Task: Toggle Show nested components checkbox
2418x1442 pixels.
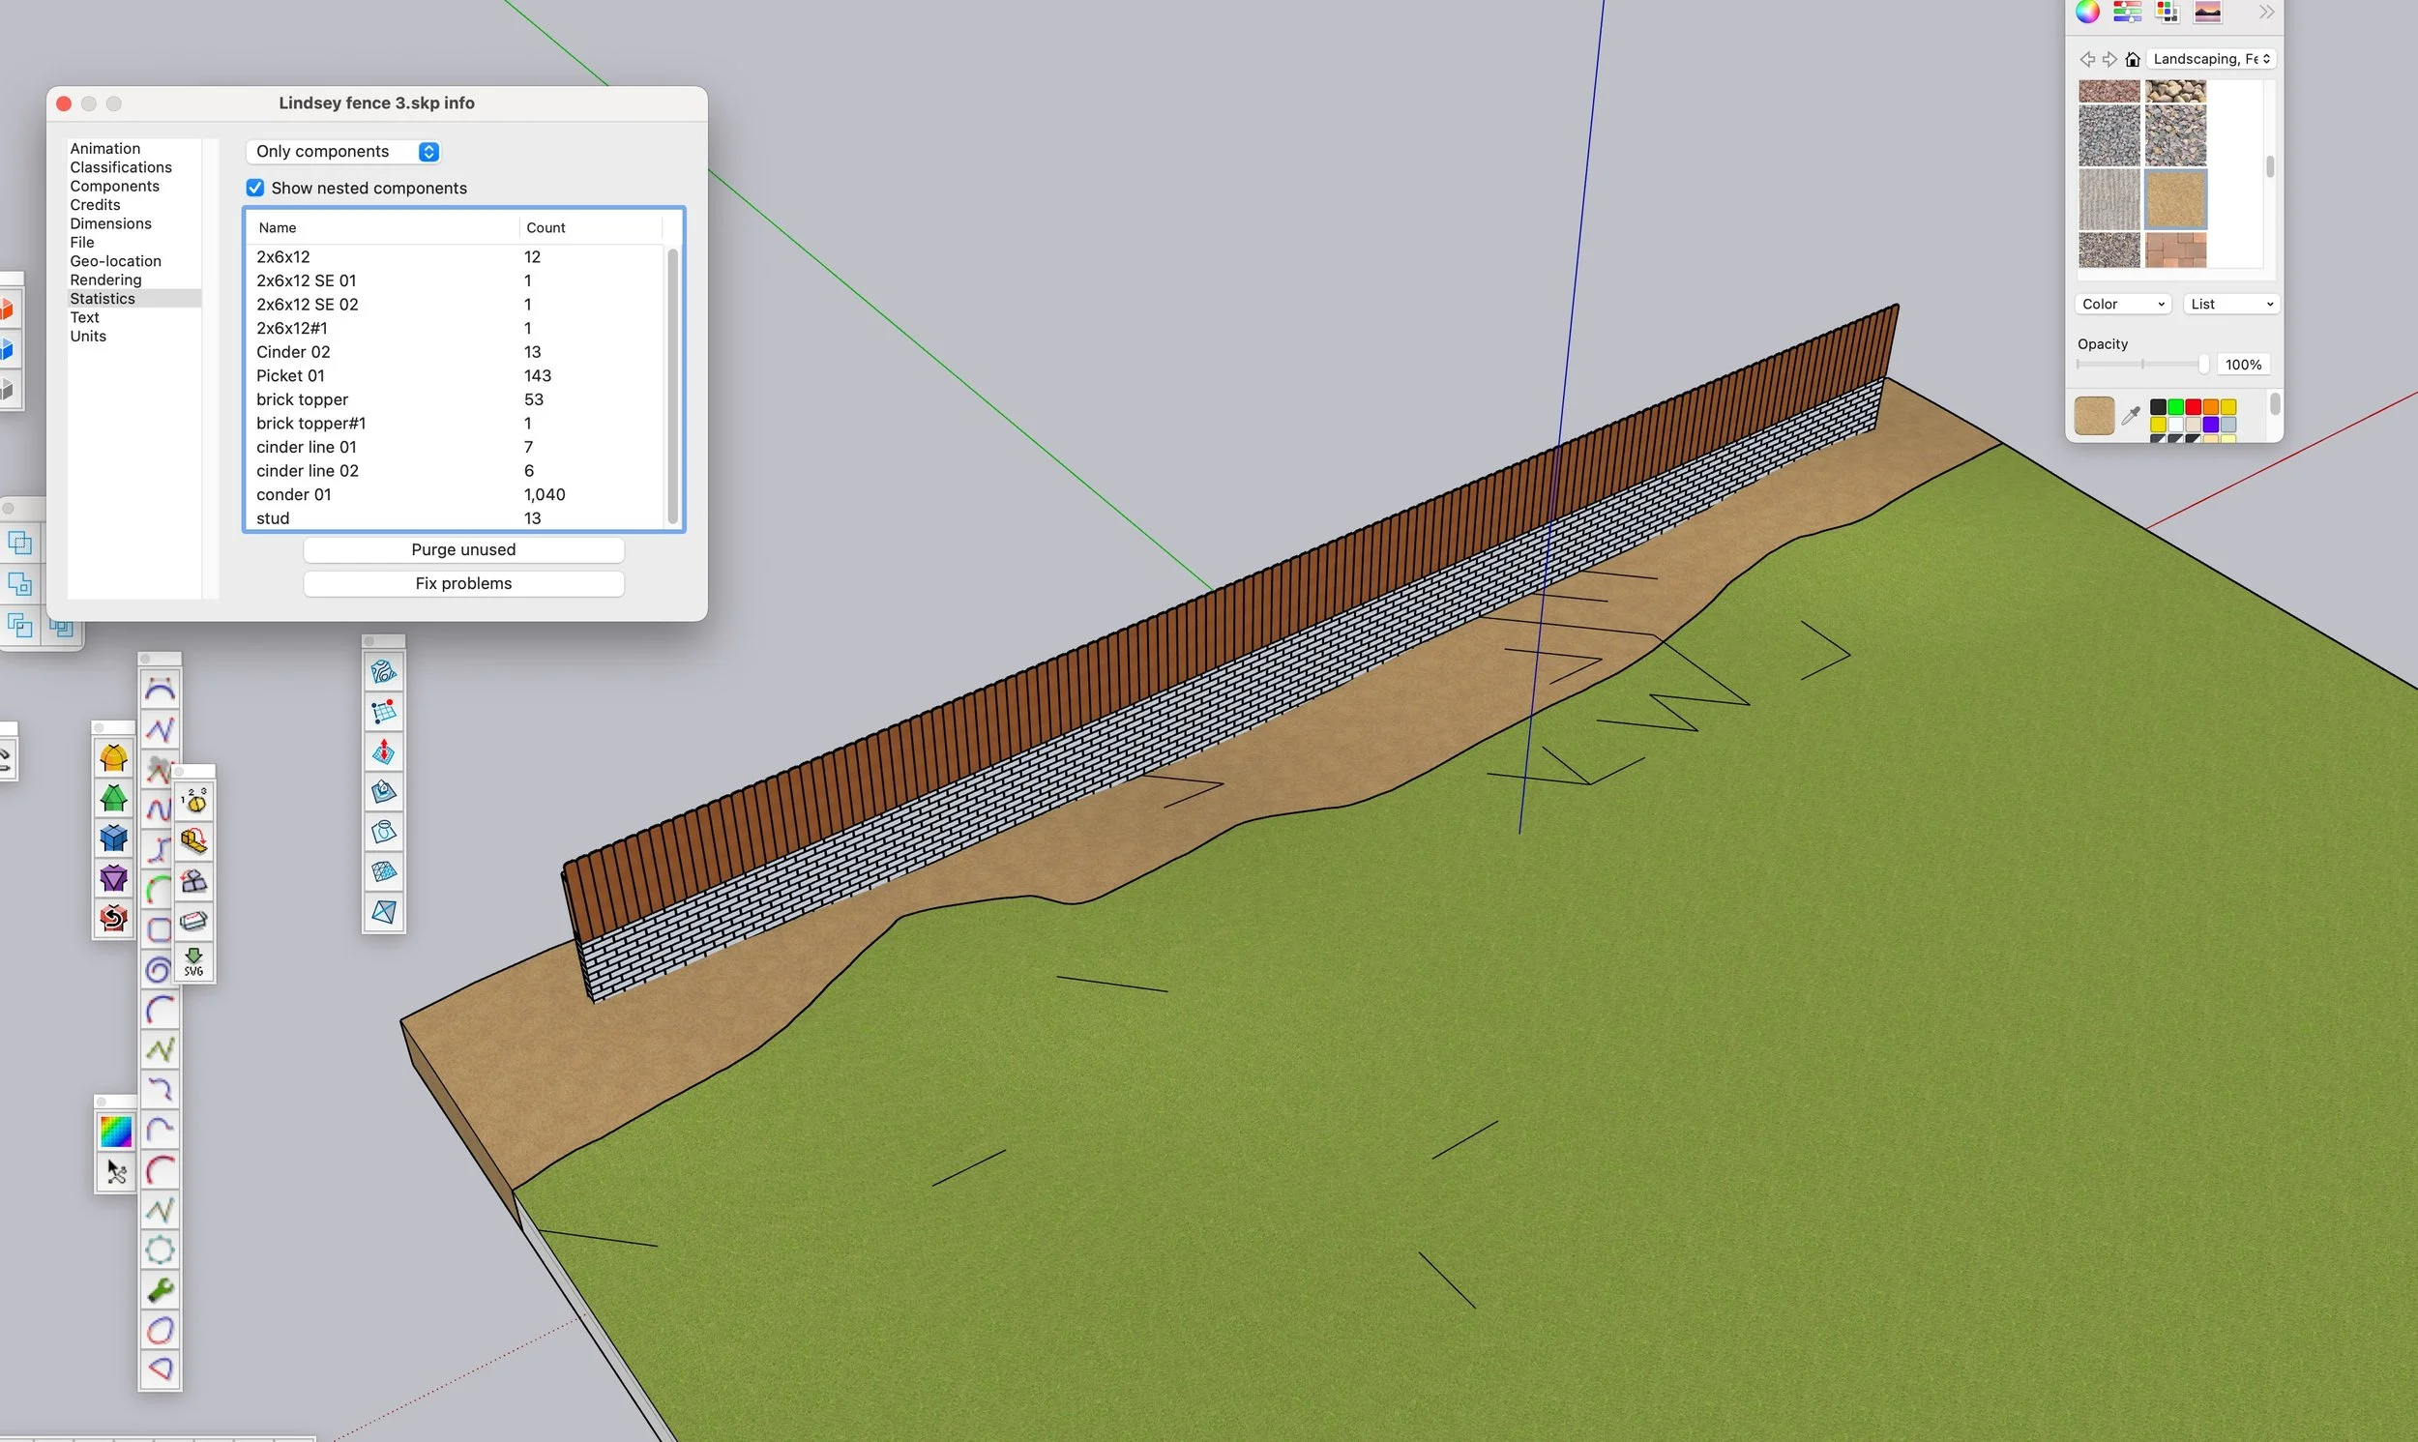Action: [x=255, y=188]
